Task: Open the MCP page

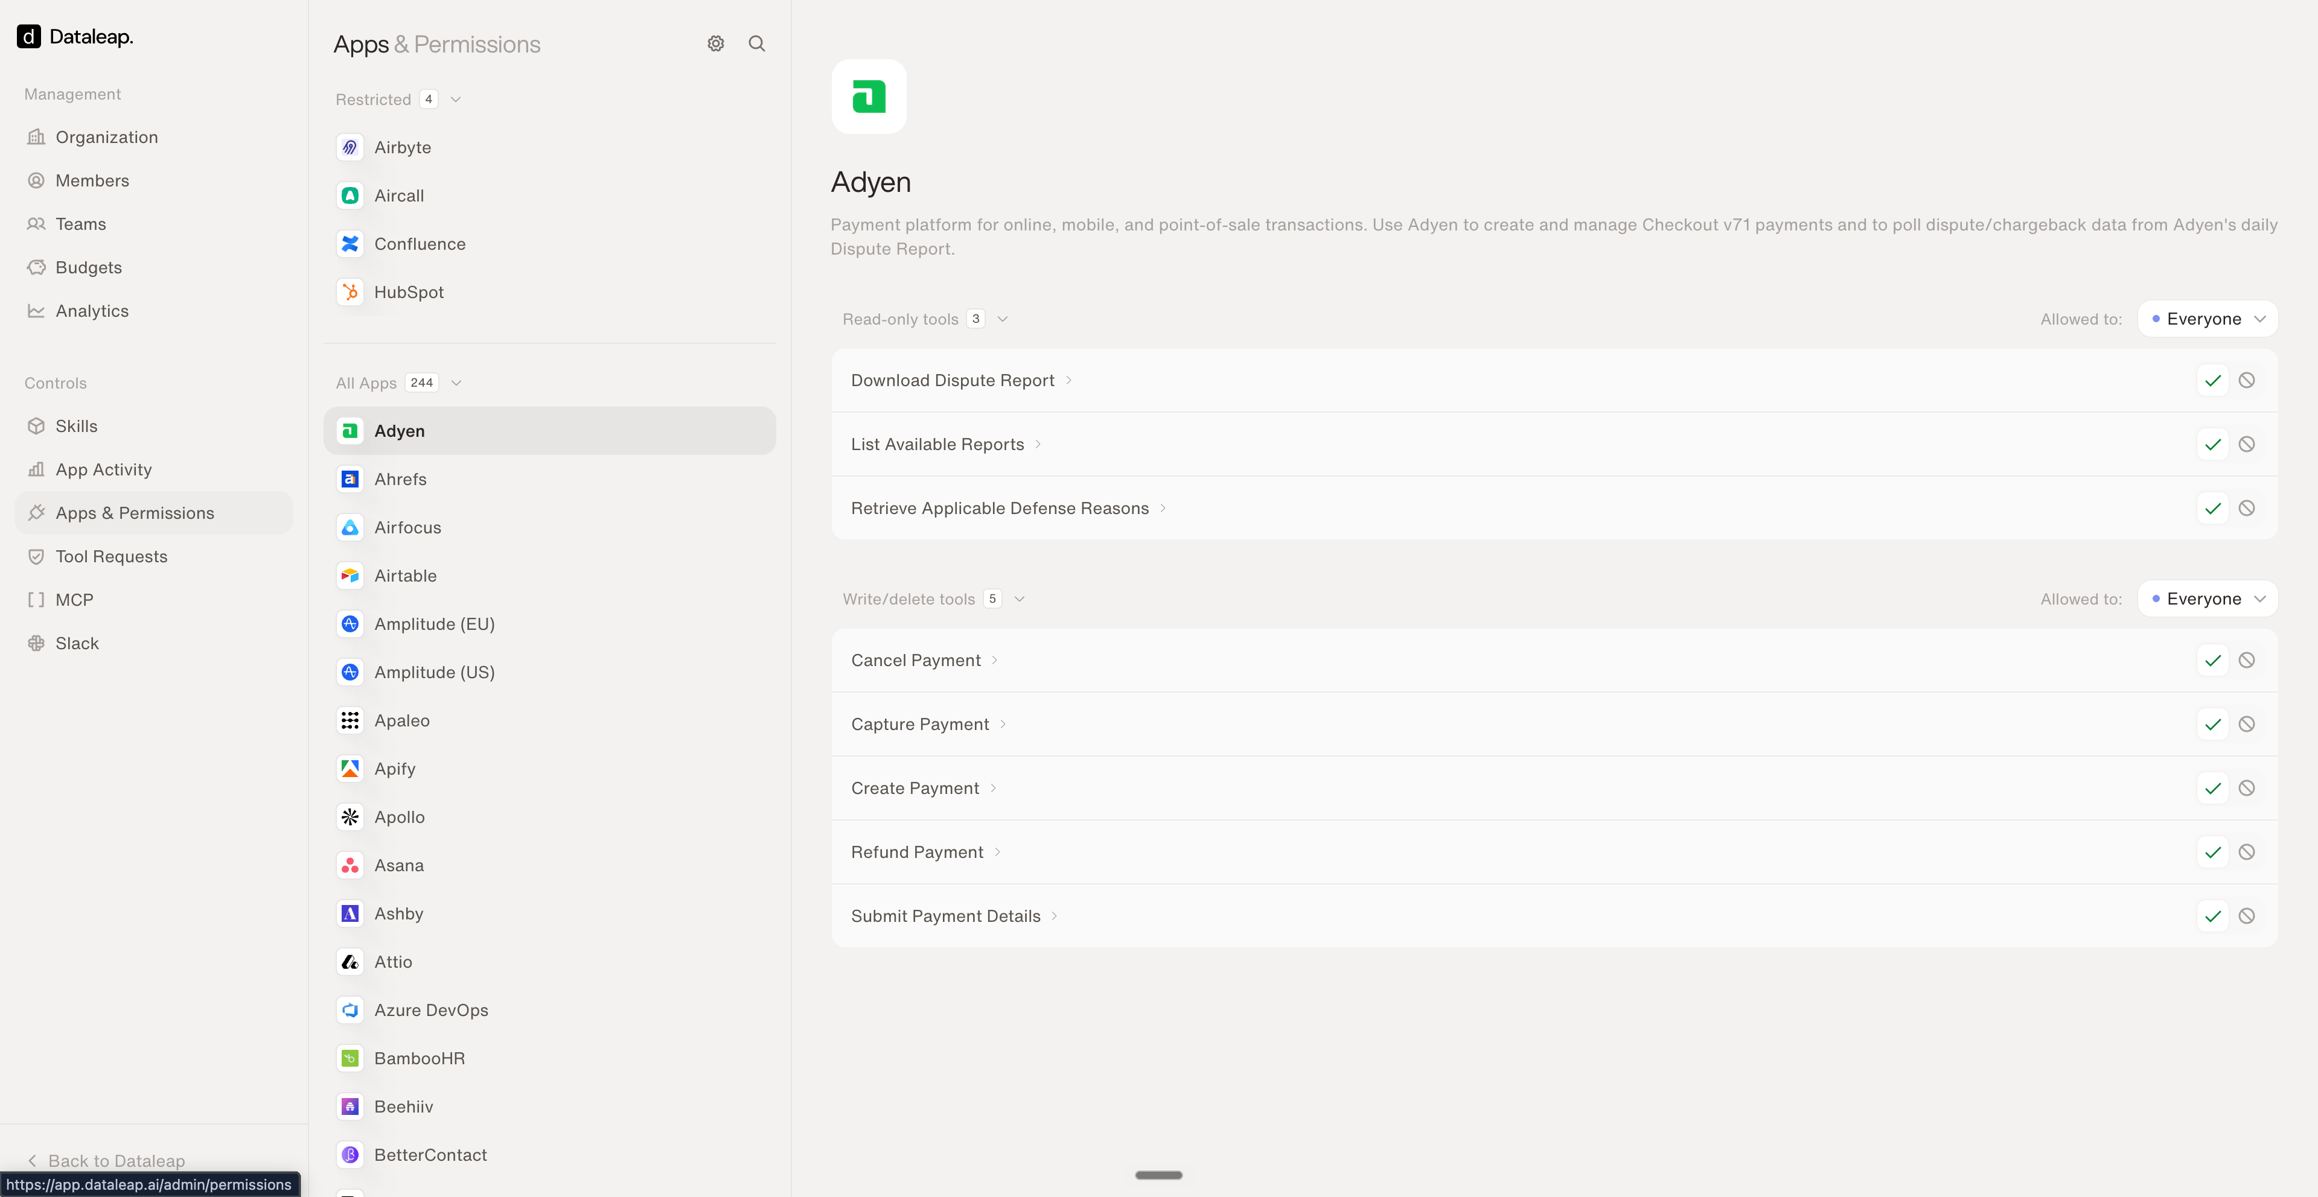Action: pyautogui.click(x=154, y=600)
